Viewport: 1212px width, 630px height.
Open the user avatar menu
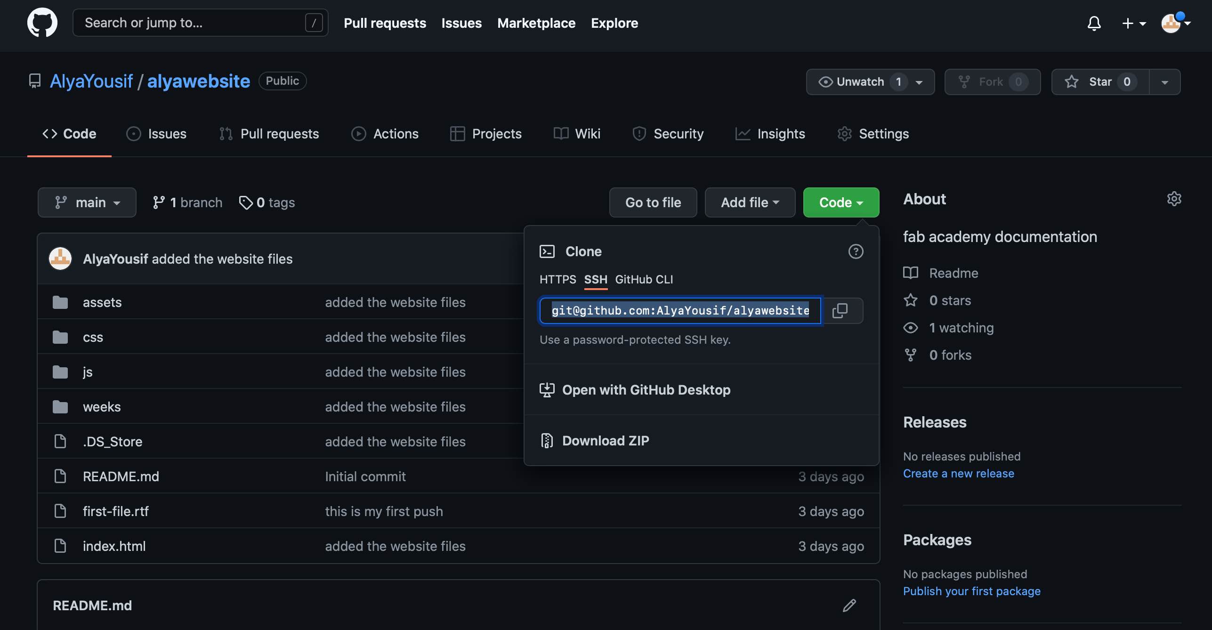tap(1175, 23)
